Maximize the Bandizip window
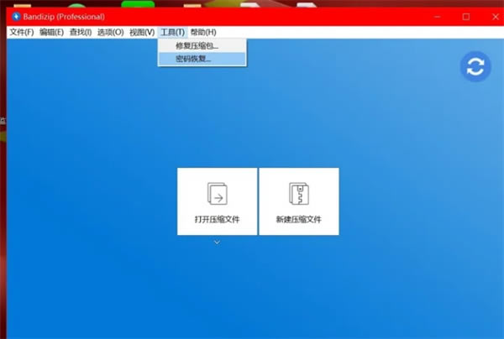Viewport: 504px width, 339px height. 466,17
